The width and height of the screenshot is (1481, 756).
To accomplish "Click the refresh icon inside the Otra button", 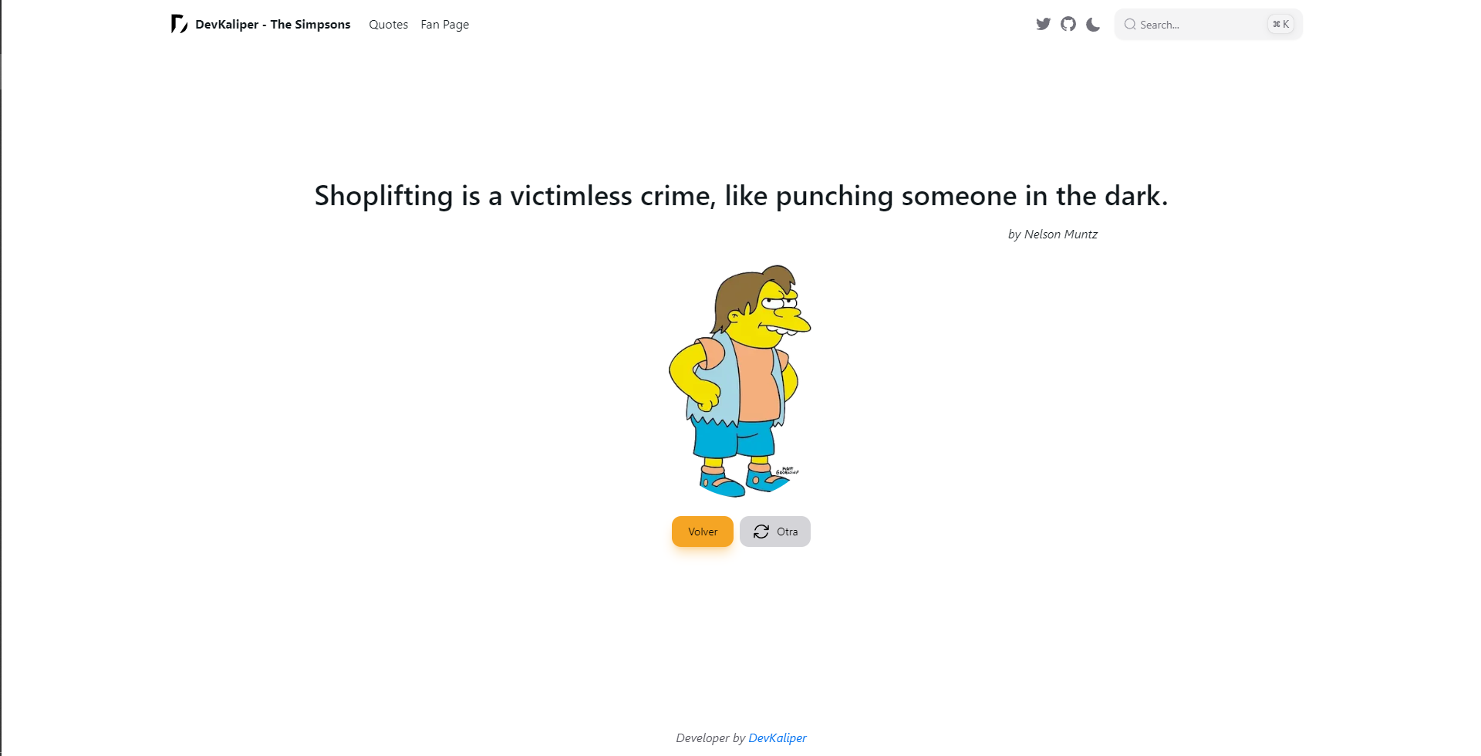I will [761, 531].
